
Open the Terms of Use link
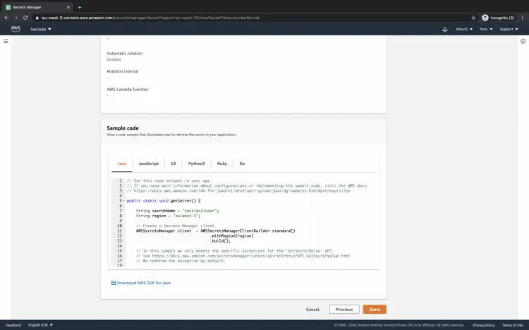click(512, 325)
